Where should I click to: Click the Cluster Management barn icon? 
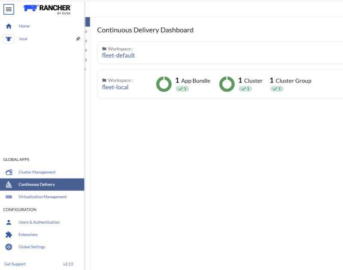pos(9,172)
